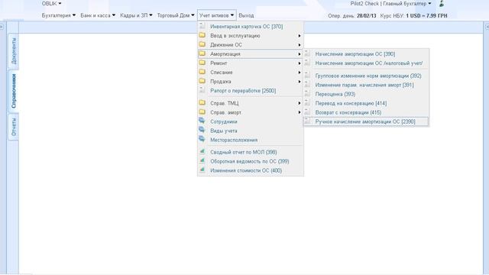Image resolution: width=489 pixels, height=275 pixels.
Task: Click document icon beside Начисление амортизации ОС [390]
Action: coord(307,53)
